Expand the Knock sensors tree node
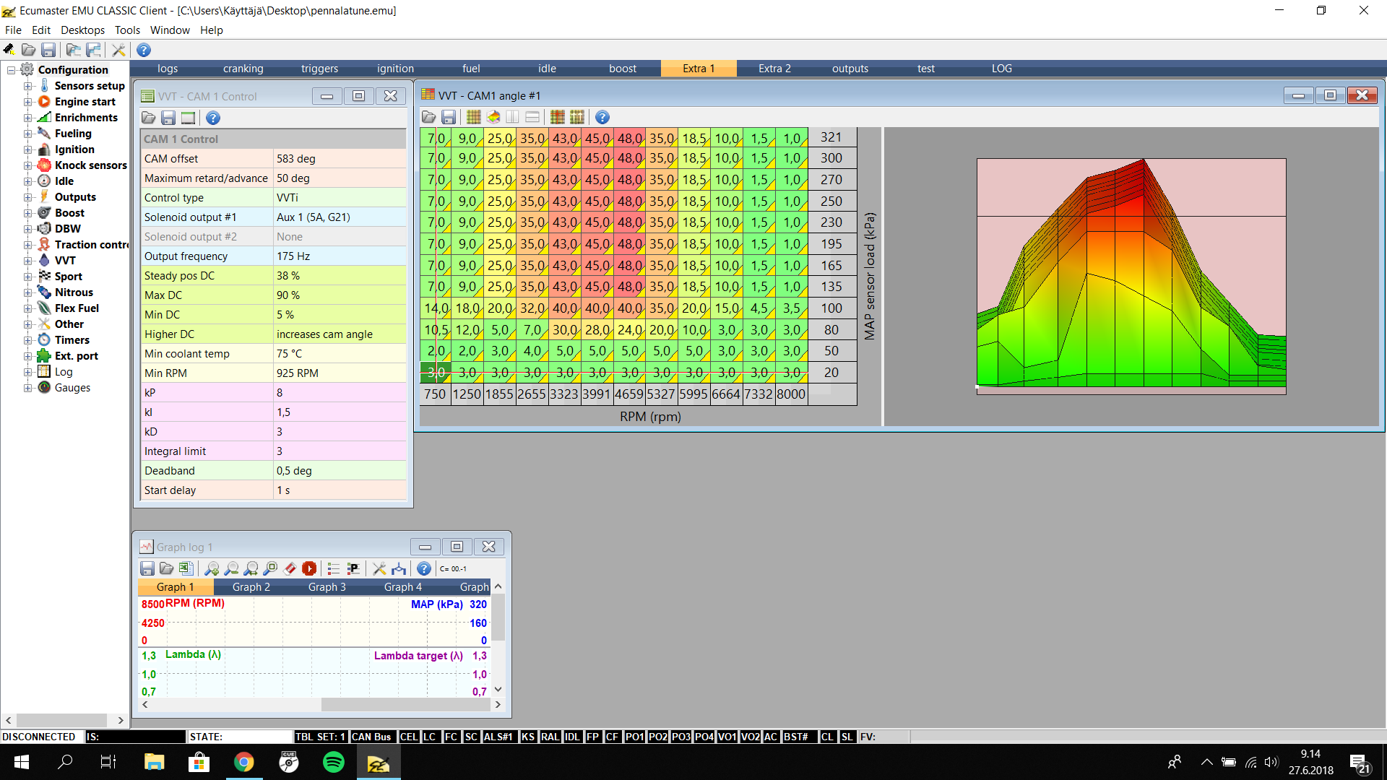This screenshot has width=1387, height=780. tap(27, 165)
